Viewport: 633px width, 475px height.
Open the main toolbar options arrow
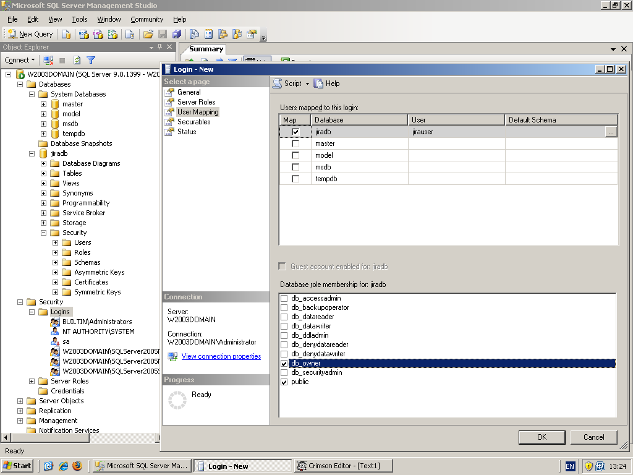(x=263, y=38)
